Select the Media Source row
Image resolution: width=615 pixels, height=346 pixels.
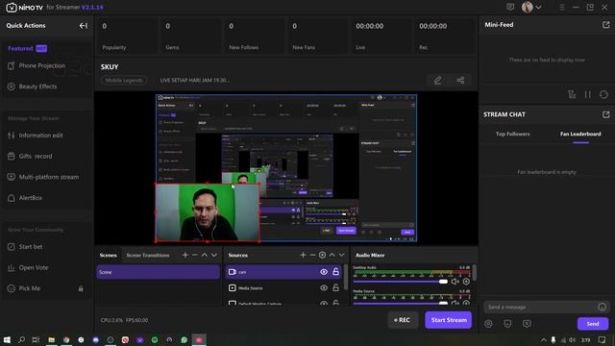[284, 288]
